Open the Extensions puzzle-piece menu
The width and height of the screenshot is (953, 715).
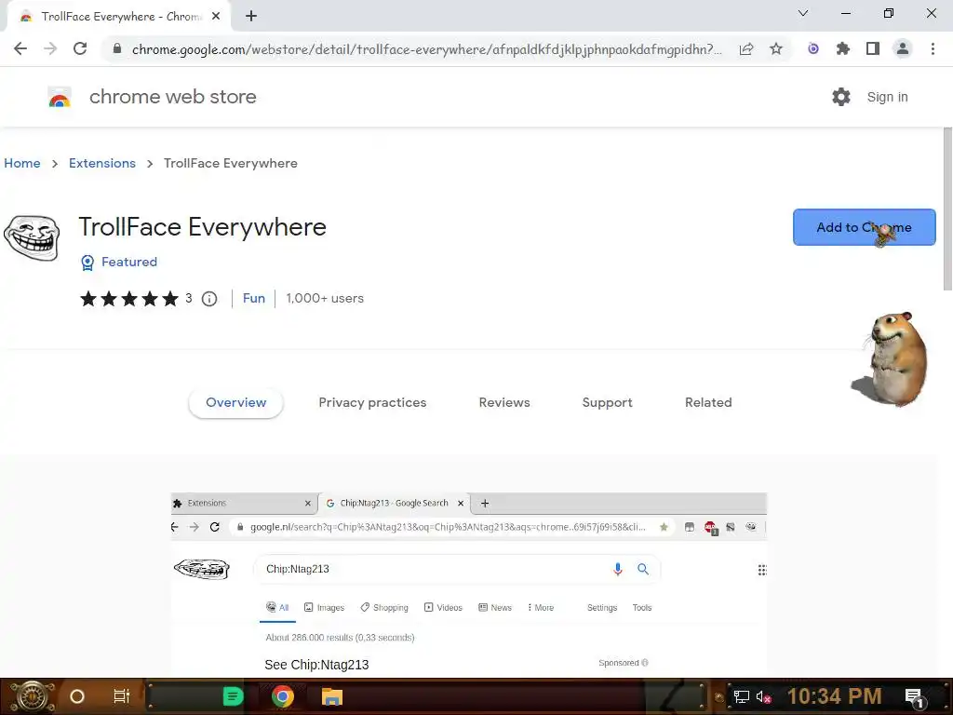point(842,48)
